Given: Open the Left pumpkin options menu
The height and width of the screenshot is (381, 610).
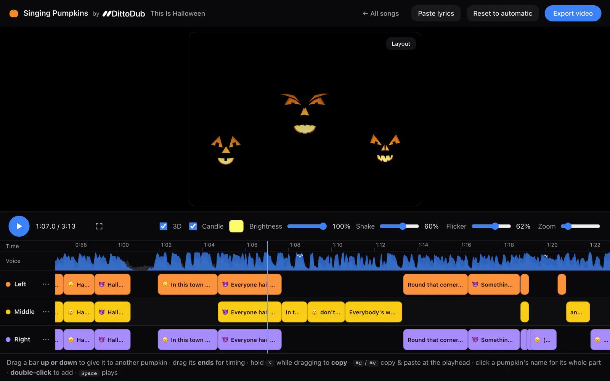Looking at the screenshot, I should [x=46, y=284].
